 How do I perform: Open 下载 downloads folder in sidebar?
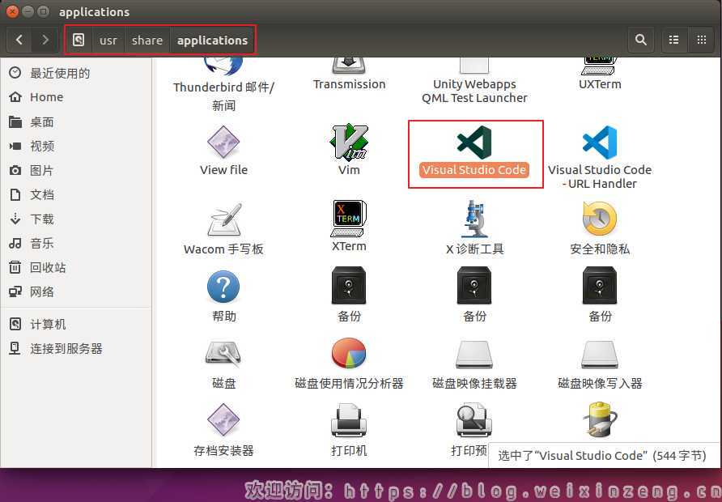tap(76, 219)
